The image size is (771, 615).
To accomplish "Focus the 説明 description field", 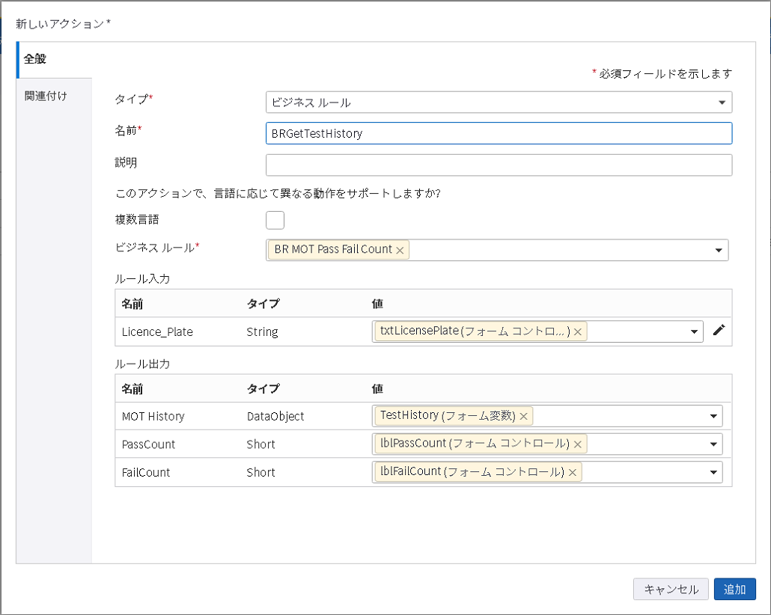I will [498, 165].
